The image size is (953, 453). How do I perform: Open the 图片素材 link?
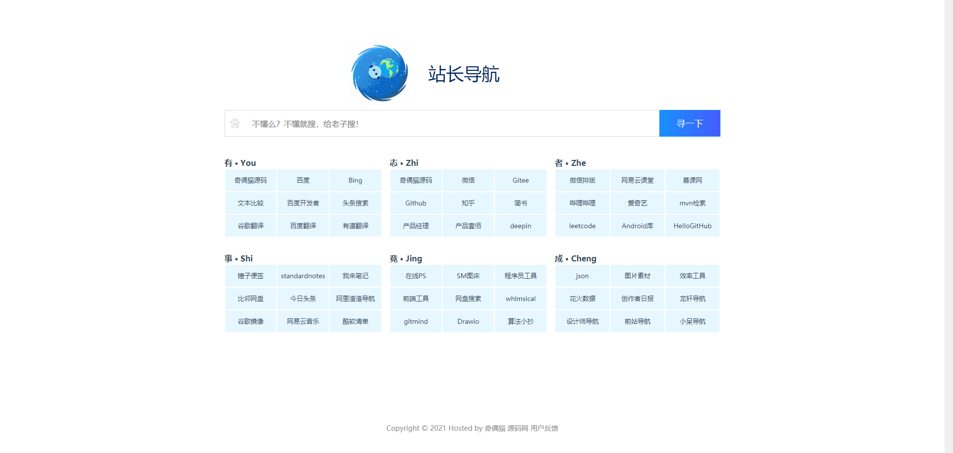[638, 276]
